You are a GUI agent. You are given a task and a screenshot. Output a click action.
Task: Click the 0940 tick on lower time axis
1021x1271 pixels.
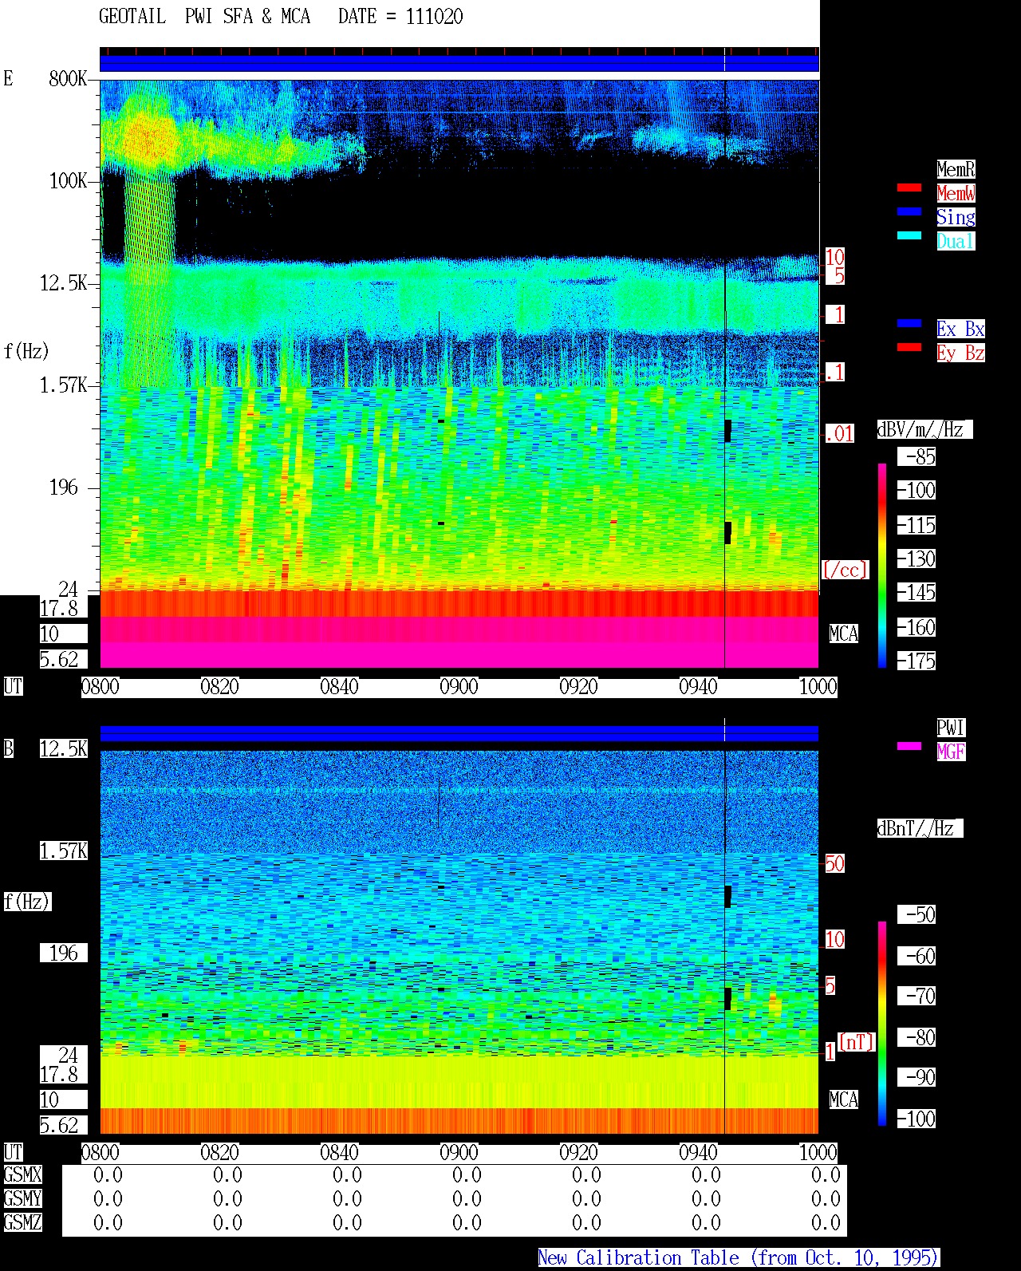coord(698,1153)
